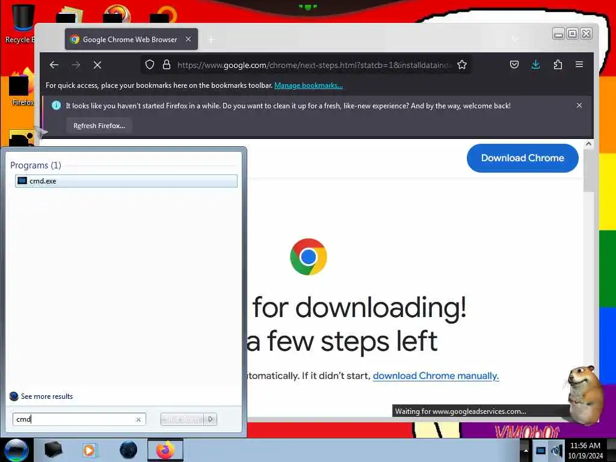Dismiss the Firefox welcome back notification

(579, 105)
